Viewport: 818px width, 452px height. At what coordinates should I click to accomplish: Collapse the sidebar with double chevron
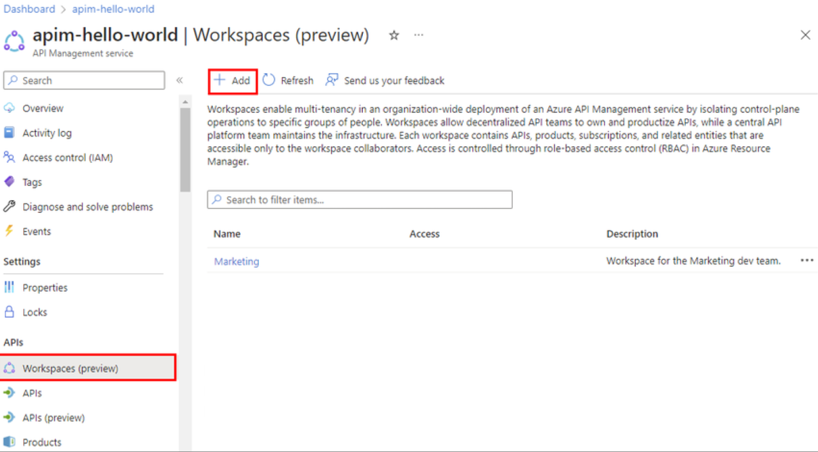click(179, 80)
